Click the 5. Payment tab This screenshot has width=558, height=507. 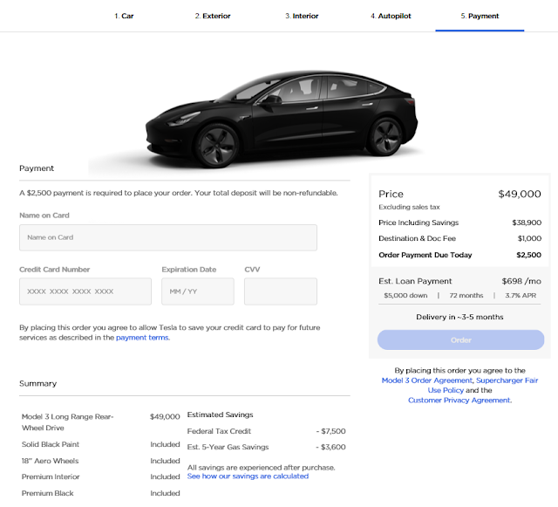click(x=480, y=16)
